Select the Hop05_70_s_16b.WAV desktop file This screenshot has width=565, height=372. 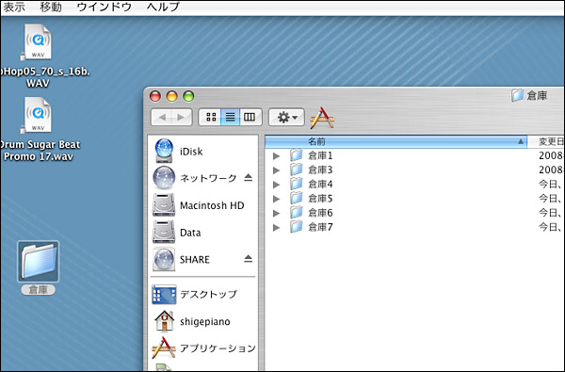(x=38, y=41)
